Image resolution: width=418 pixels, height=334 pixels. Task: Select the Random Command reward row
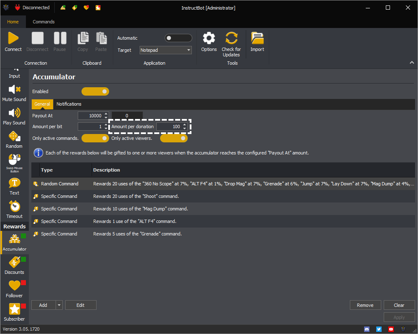point(223,184)
